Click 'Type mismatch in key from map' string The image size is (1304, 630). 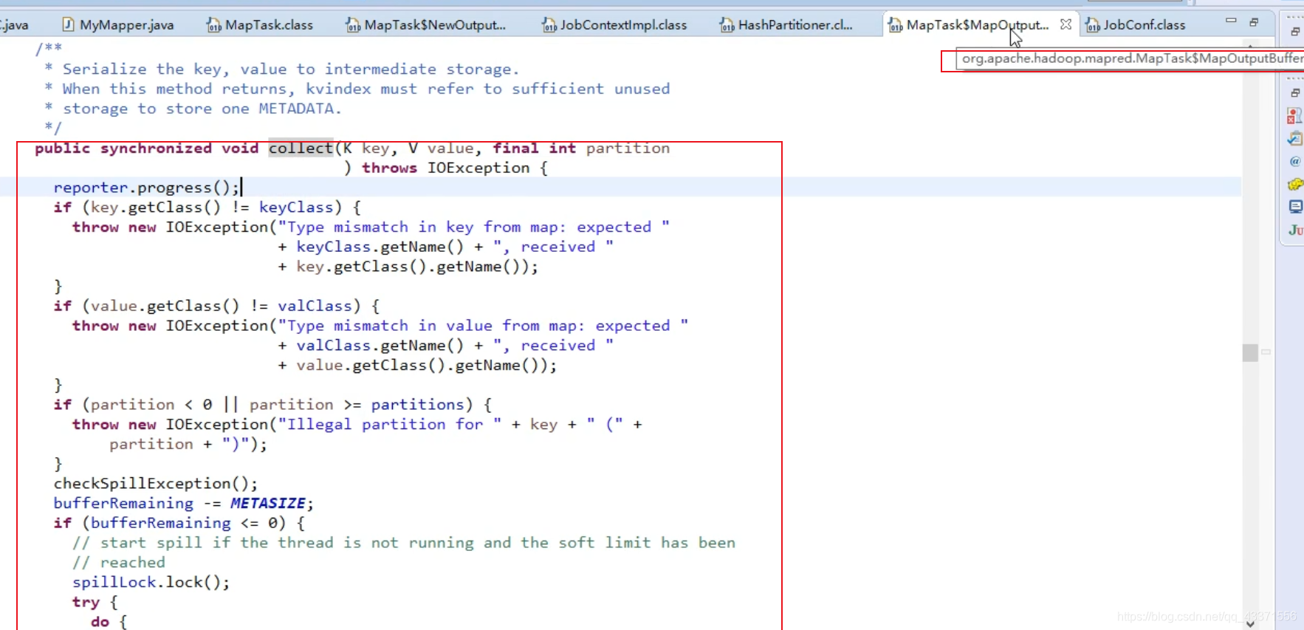[x=473, y=227]
